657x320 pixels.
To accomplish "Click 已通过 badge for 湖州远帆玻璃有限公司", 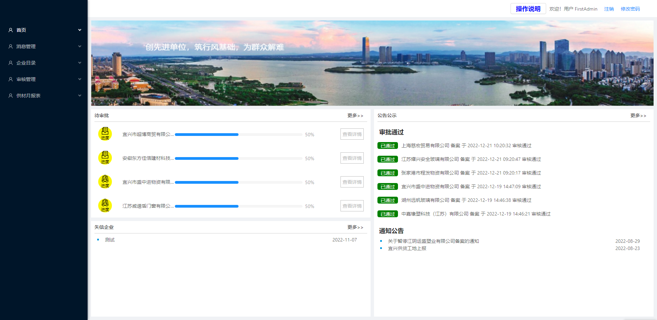I will 388,200.
